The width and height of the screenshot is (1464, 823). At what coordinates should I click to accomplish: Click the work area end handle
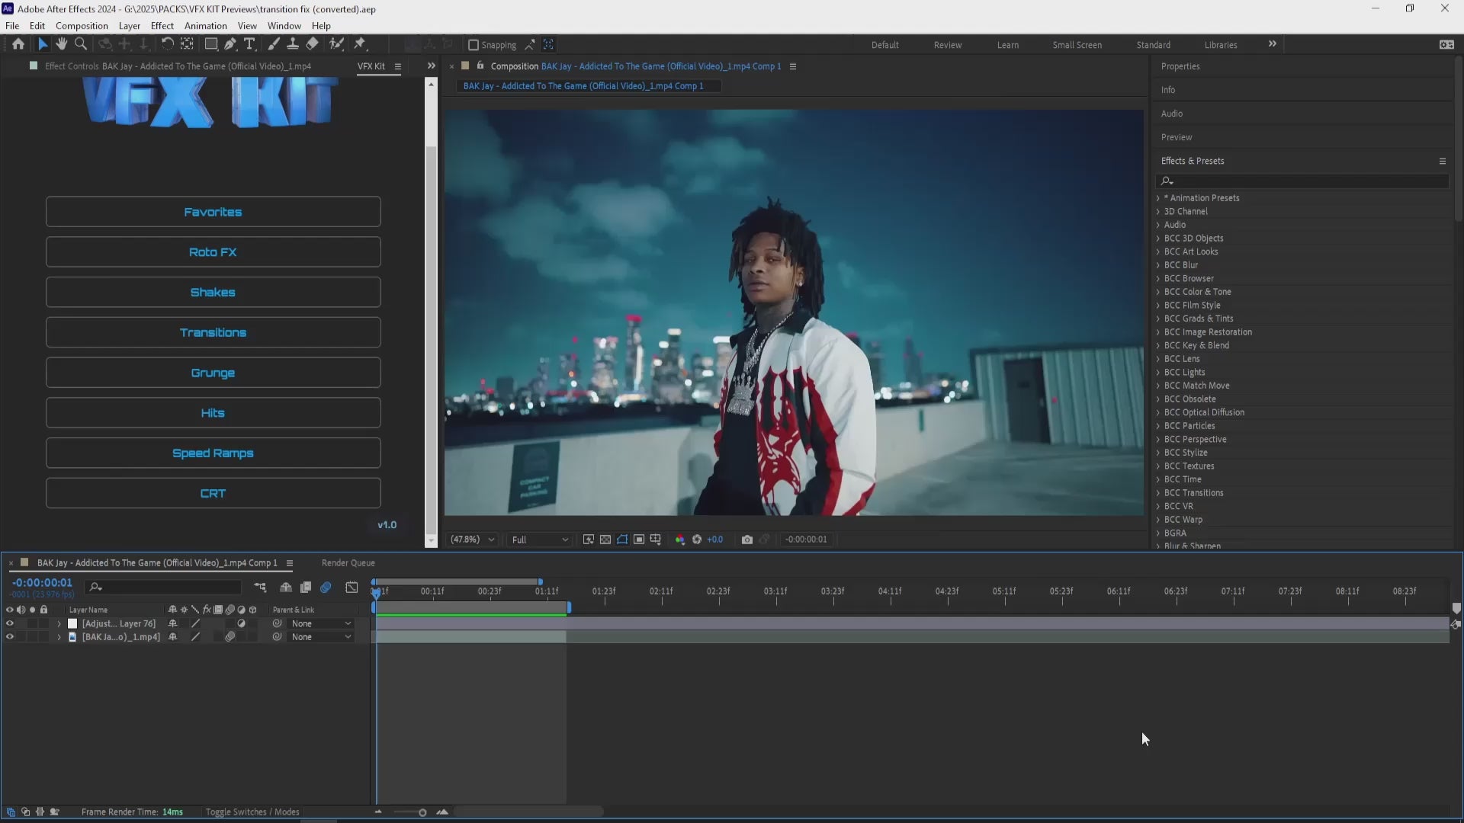[569, 607]
